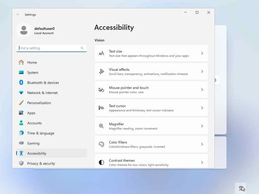
Task: Click the Gaming controller icon
Action: point(21,143)
